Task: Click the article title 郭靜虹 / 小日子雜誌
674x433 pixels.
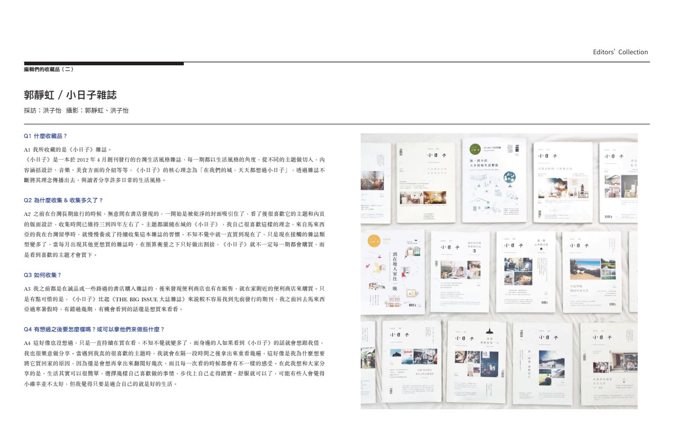Action: [x=70, y=95]
